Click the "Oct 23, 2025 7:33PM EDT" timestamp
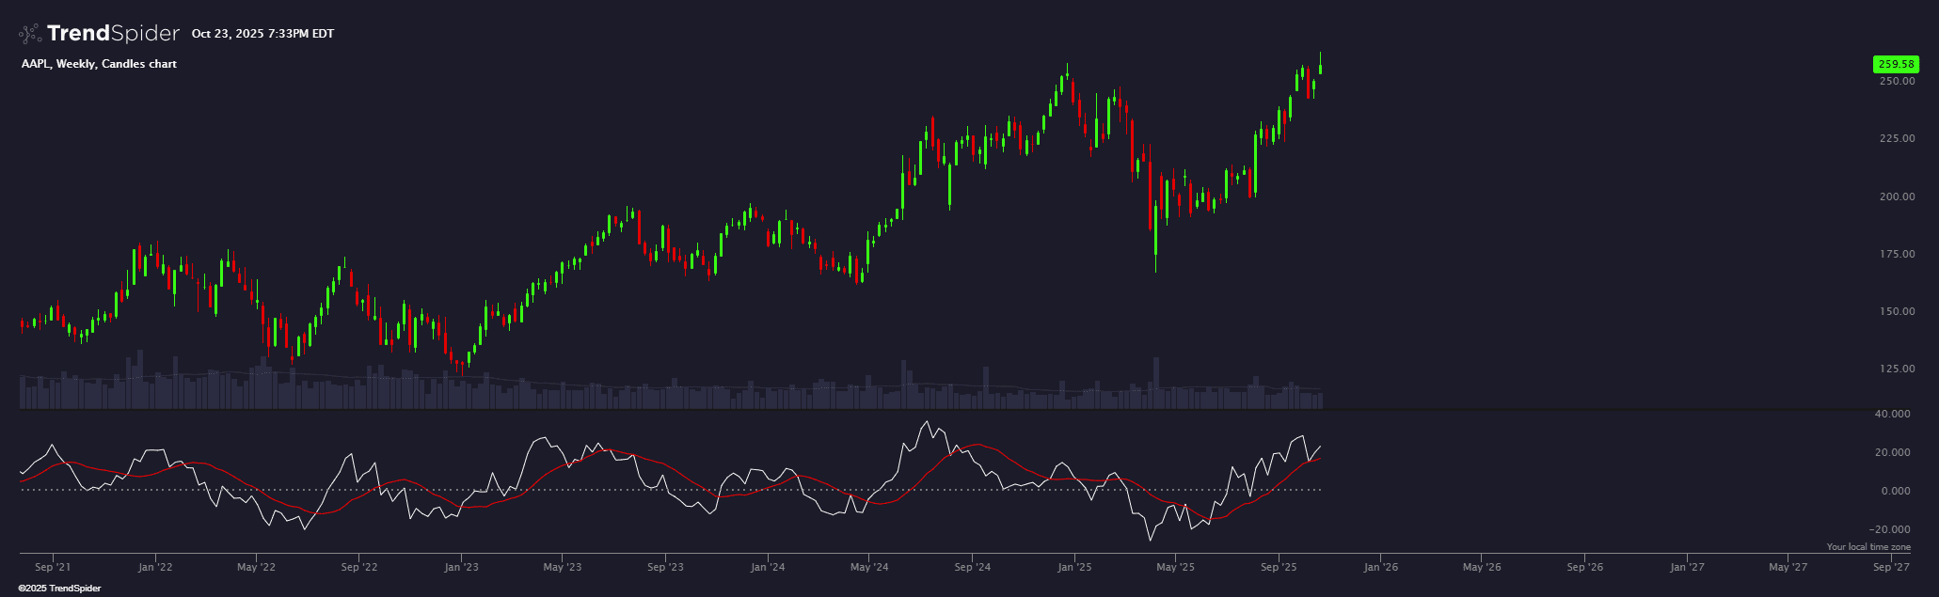The height and width of the screenshot is (597, 1939). click(262, 34)
